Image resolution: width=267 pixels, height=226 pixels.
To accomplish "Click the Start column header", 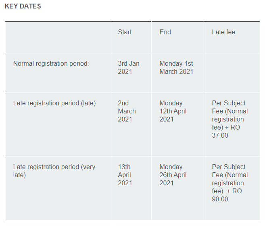I will coord(125,32).
